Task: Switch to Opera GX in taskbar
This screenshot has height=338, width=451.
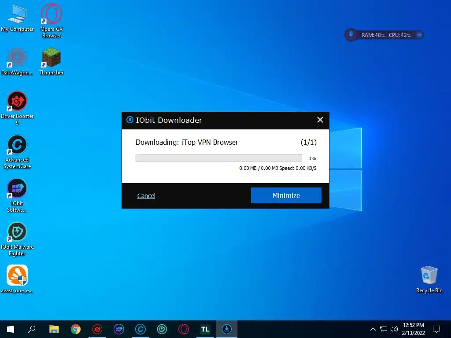Action: tap(184, 329)
